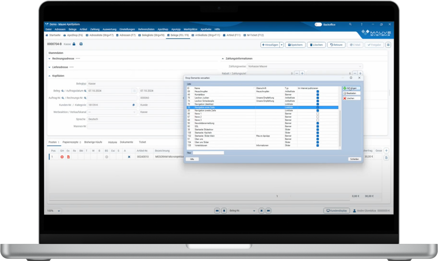Open the Einstellungen menu
This screenshot has width=438, height=261.
pyautogui.click(x=127, y=29)
